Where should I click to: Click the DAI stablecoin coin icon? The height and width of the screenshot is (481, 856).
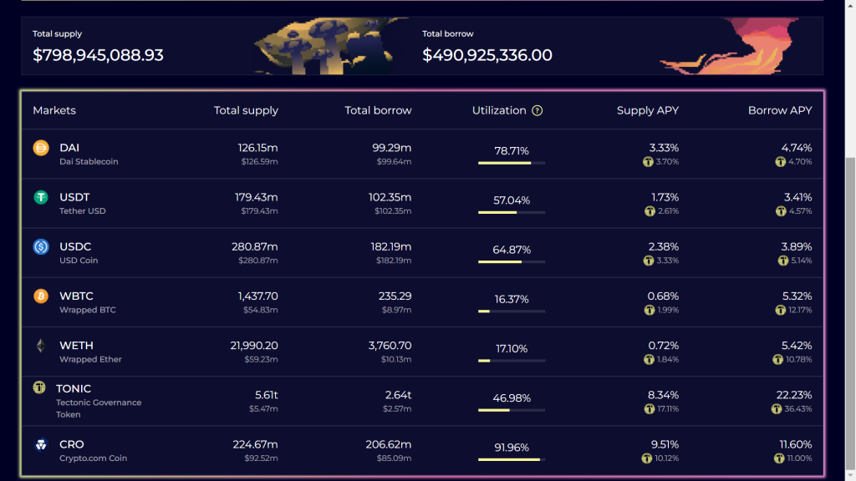click(41, 148)
